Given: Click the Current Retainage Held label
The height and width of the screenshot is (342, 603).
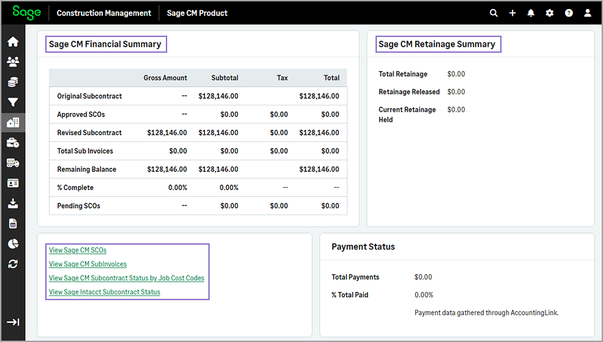Looking at the screenshot, I should tap(407, 114).
